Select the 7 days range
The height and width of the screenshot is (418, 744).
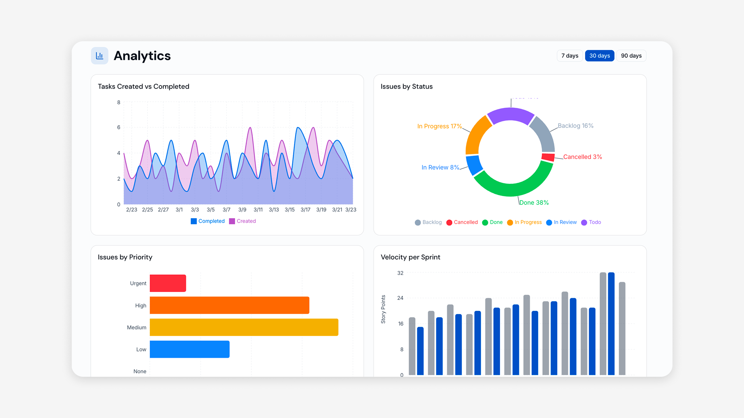coord(570,56)
